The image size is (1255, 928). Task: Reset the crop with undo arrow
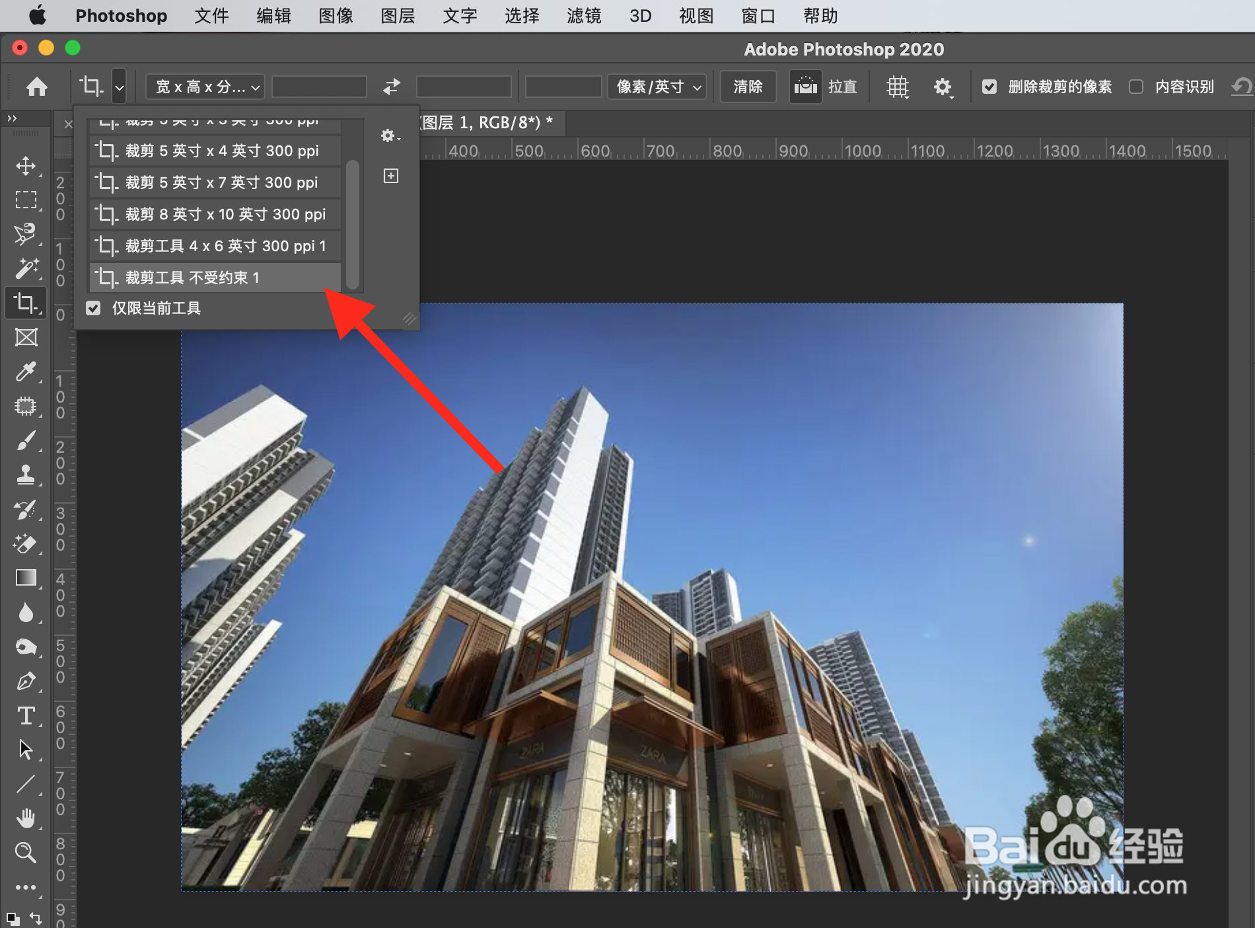click(1242, 87)
